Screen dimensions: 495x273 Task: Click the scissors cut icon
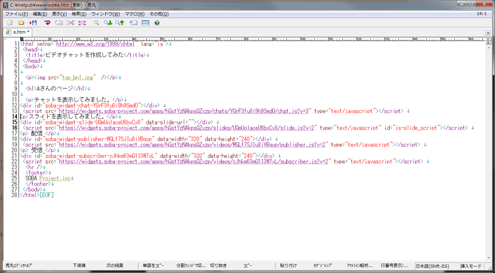click(70, 23)
